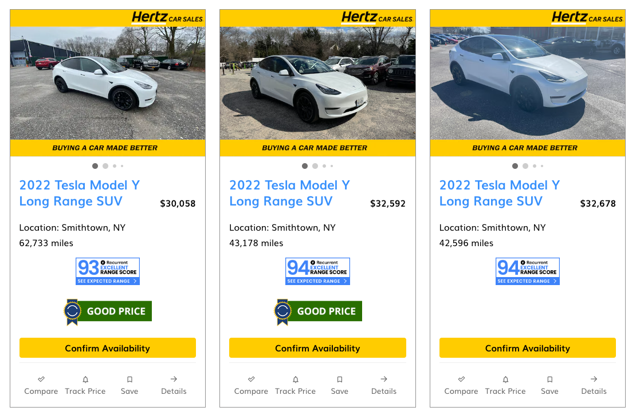Click Track Price bell on $30,058 listing
This screenshot has height=415, width=640.
pos(85,379)
